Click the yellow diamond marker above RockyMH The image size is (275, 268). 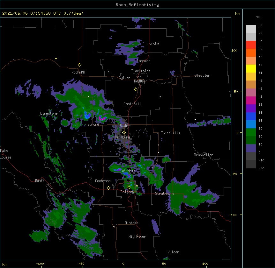[79, 65]
